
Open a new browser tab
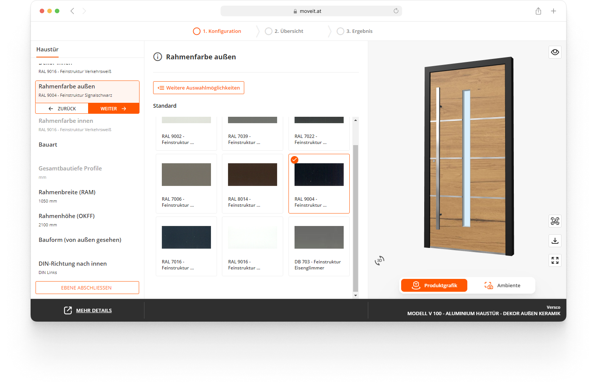(x=553, y=11)
